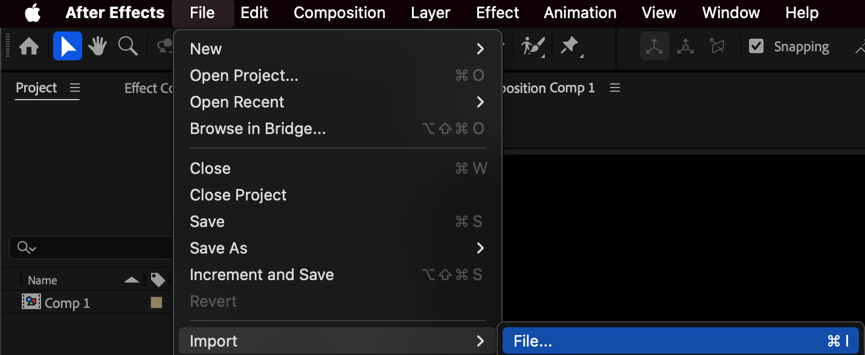The height and width of the screenshot is (355, 865).
Task: Switch to Local Axis mode
Action: pos(655,46)
